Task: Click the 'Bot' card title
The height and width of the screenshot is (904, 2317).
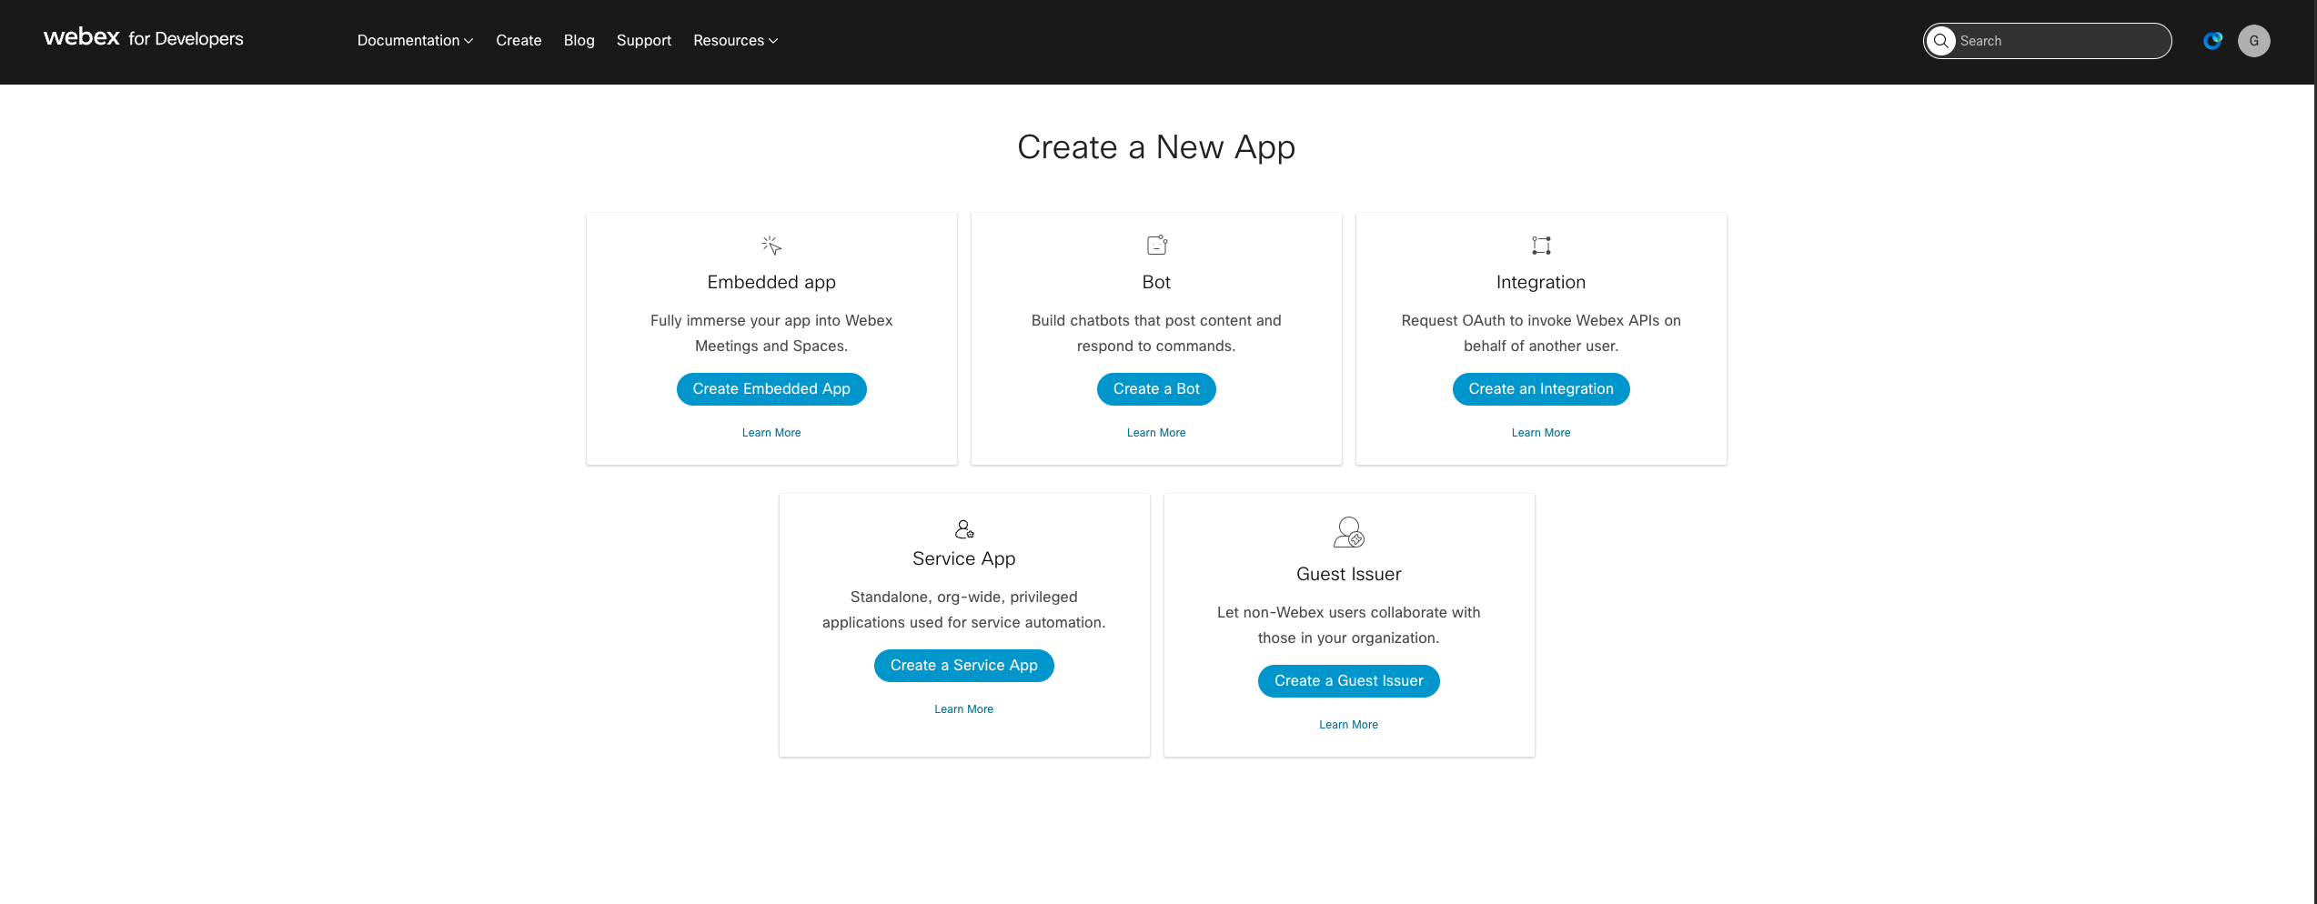Action: (x=1156, y=282)
